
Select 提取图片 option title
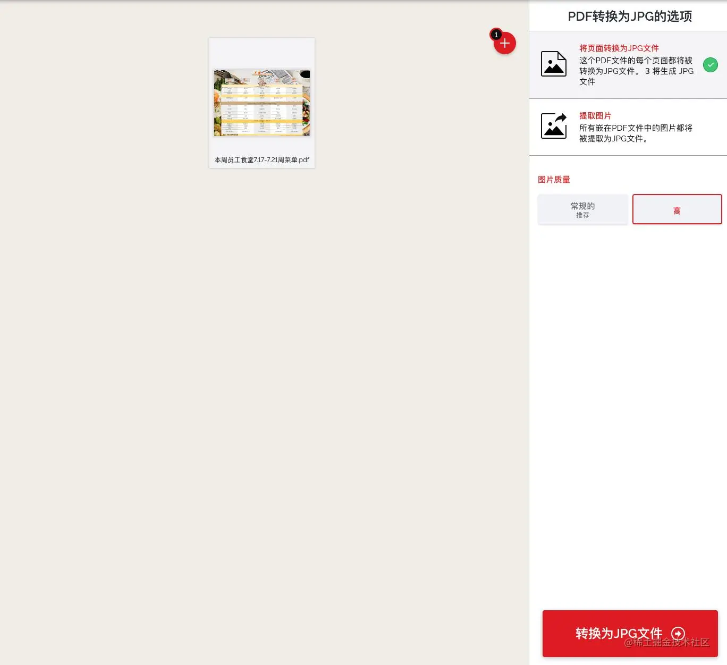tap(595, 116)
